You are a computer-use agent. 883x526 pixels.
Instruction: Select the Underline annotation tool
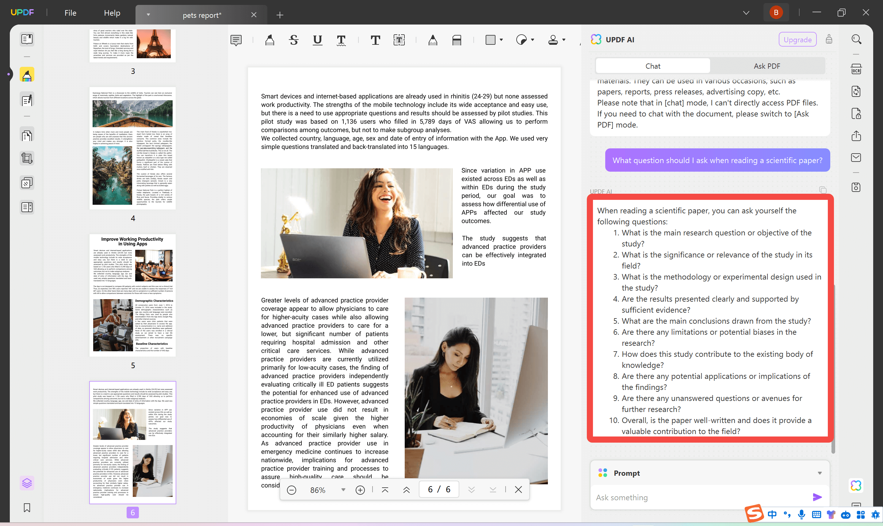(x=317, y=40)
